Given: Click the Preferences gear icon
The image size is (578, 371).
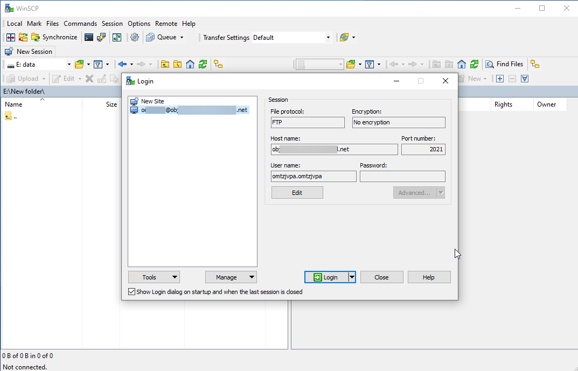Looking at the screenshot, I should click(x=135, y=37).
